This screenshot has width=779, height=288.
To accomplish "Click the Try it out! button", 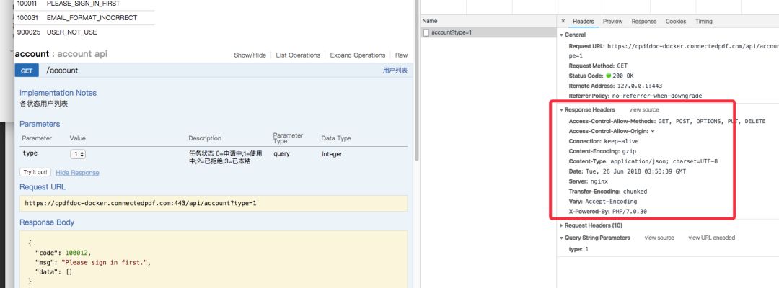I will pos(35,172).
